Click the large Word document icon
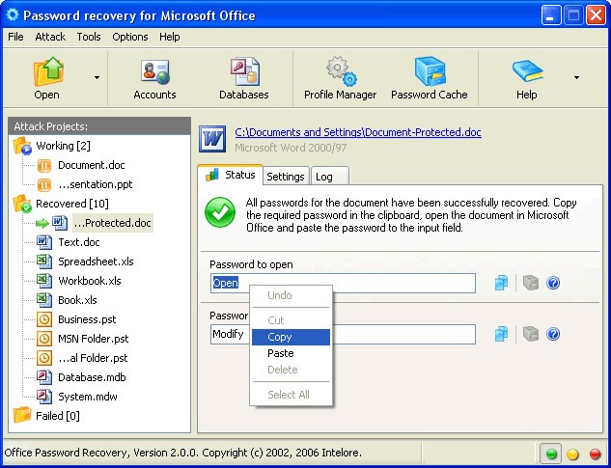 pos(212,139)
